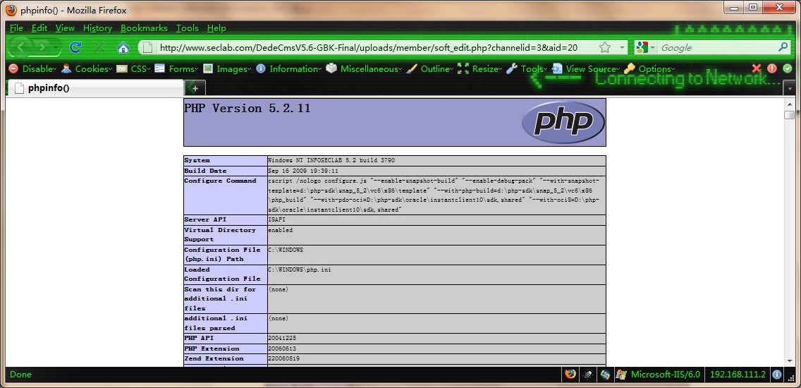This screenshot has height=388, width=801.
Task: Open the View menu
Action: pyautogui.click(x=65, y=28)
